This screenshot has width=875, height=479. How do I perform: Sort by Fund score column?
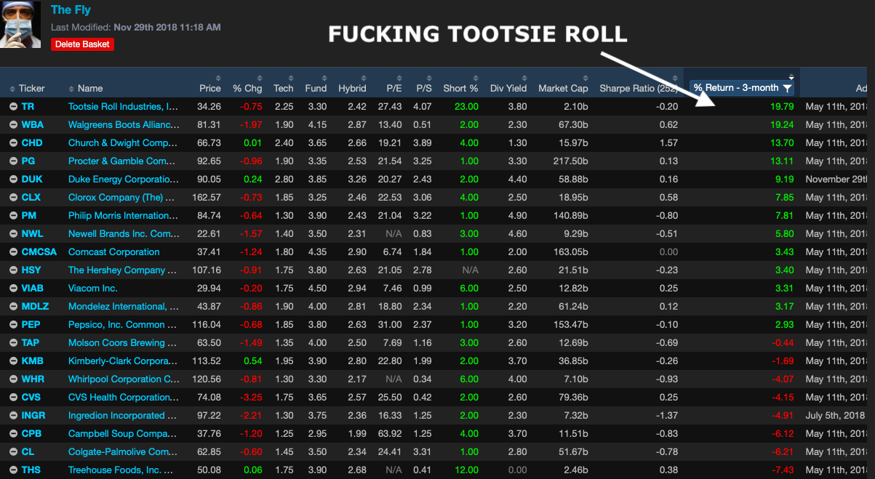316,88
